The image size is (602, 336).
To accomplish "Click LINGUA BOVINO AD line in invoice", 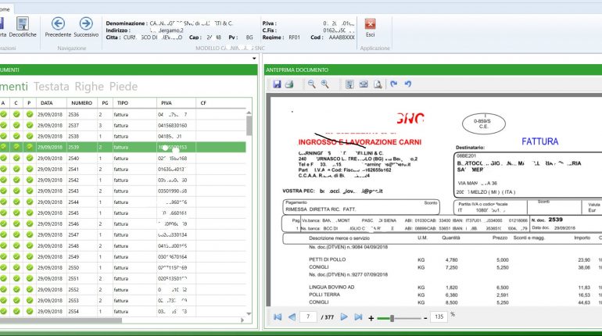I will click(x=331, y=288).
